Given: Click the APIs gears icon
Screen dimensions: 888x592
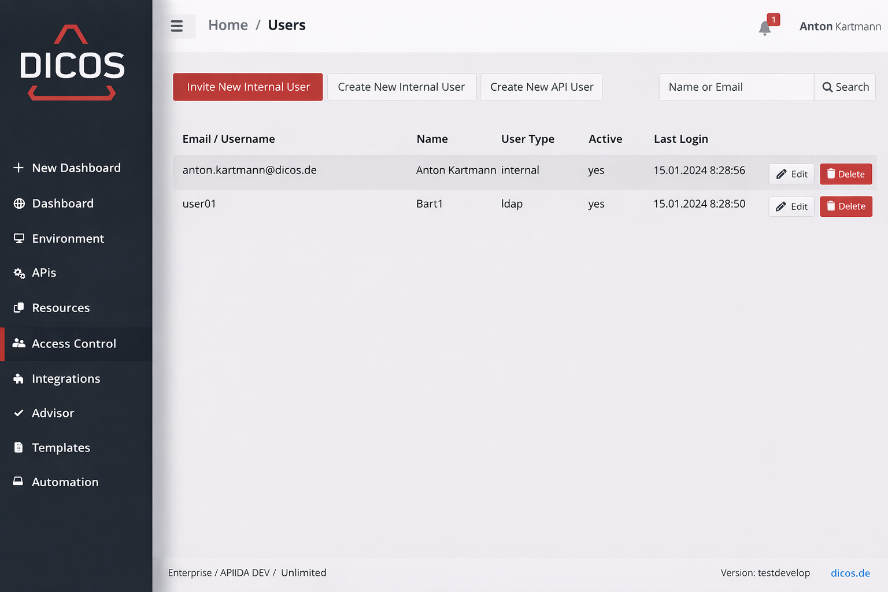Looking at the screenshot, I should (x=19, y=273).
